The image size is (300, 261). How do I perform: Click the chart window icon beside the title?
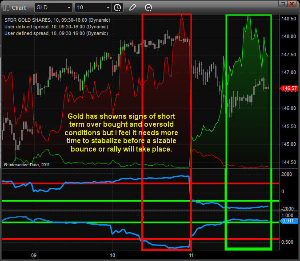(x=6, y=8)
